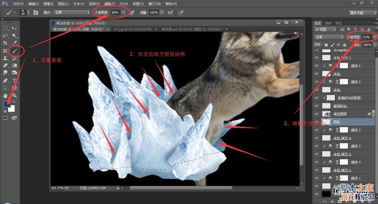Open the brush preset picker arrow
The image size is (378, 204).
tap(28, 13)
